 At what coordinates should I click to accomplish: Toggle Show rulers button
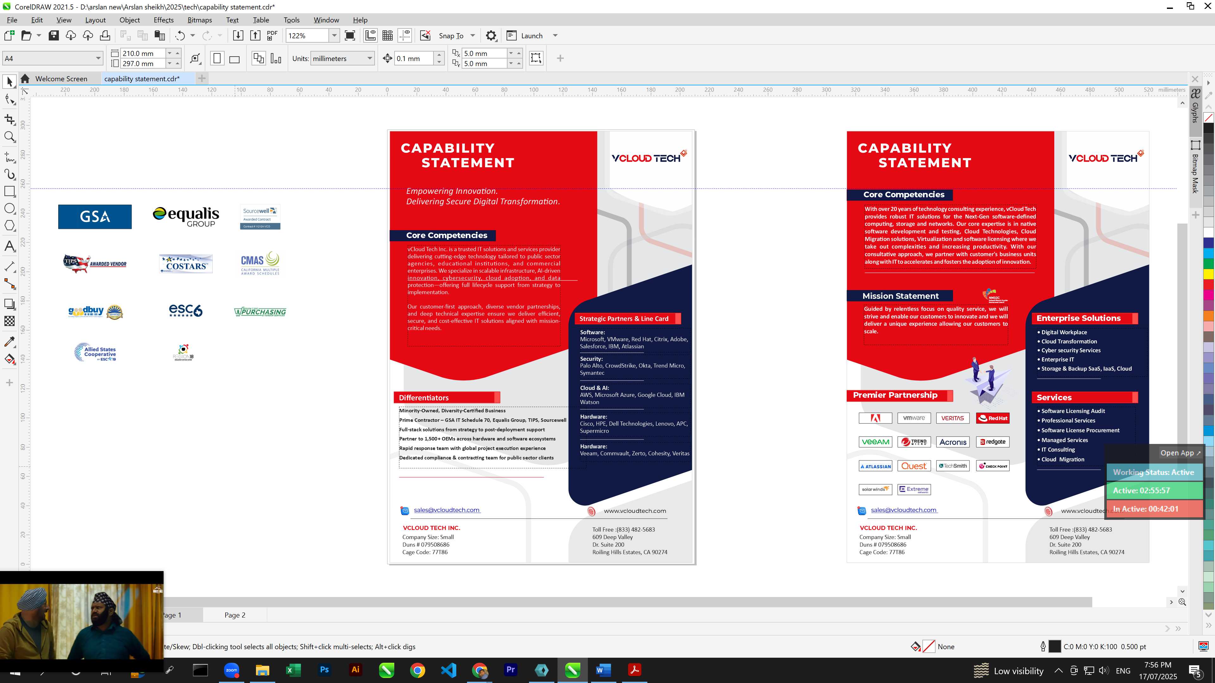tap(371, 35)
